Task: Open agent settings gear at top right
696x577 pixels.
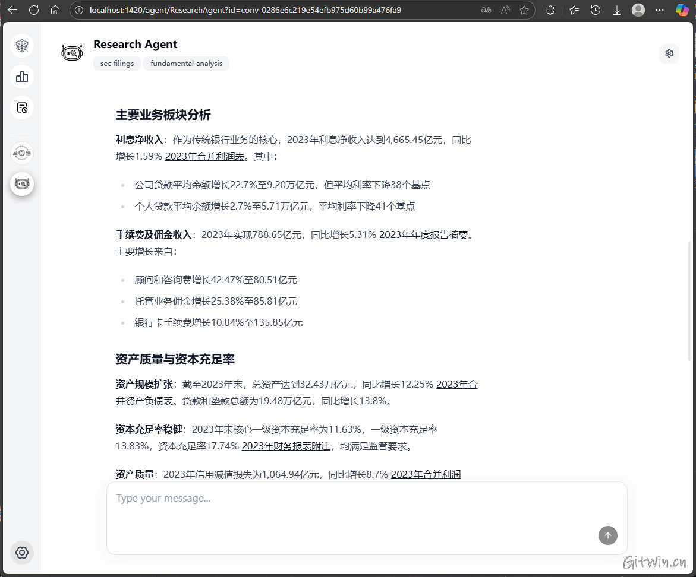Action: point(669,53)
